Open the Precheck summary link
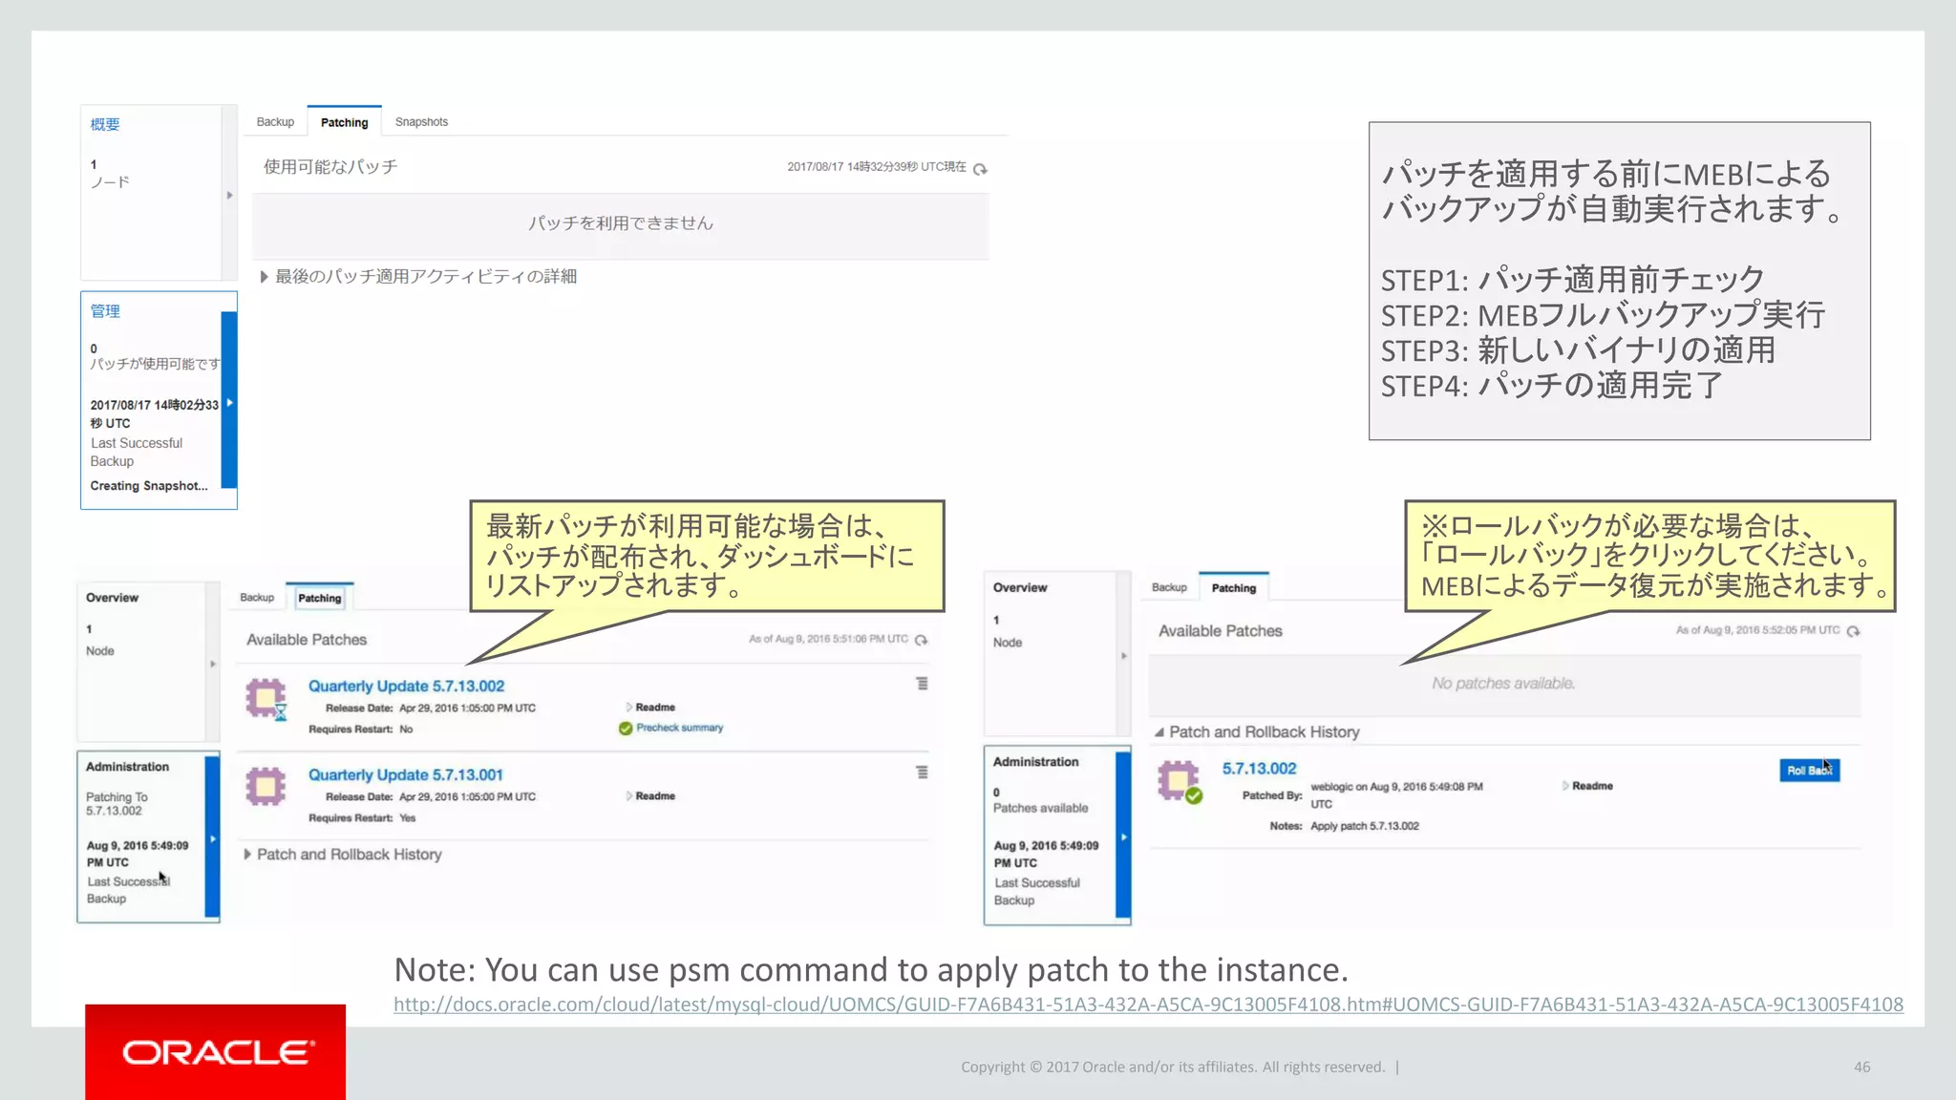The image size is (1956, 1100). [x=680, y=728]
